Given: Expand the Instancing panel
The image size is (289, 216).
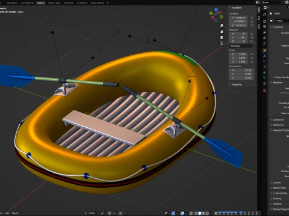Looking at the screenshot, I should pos(277,125).
